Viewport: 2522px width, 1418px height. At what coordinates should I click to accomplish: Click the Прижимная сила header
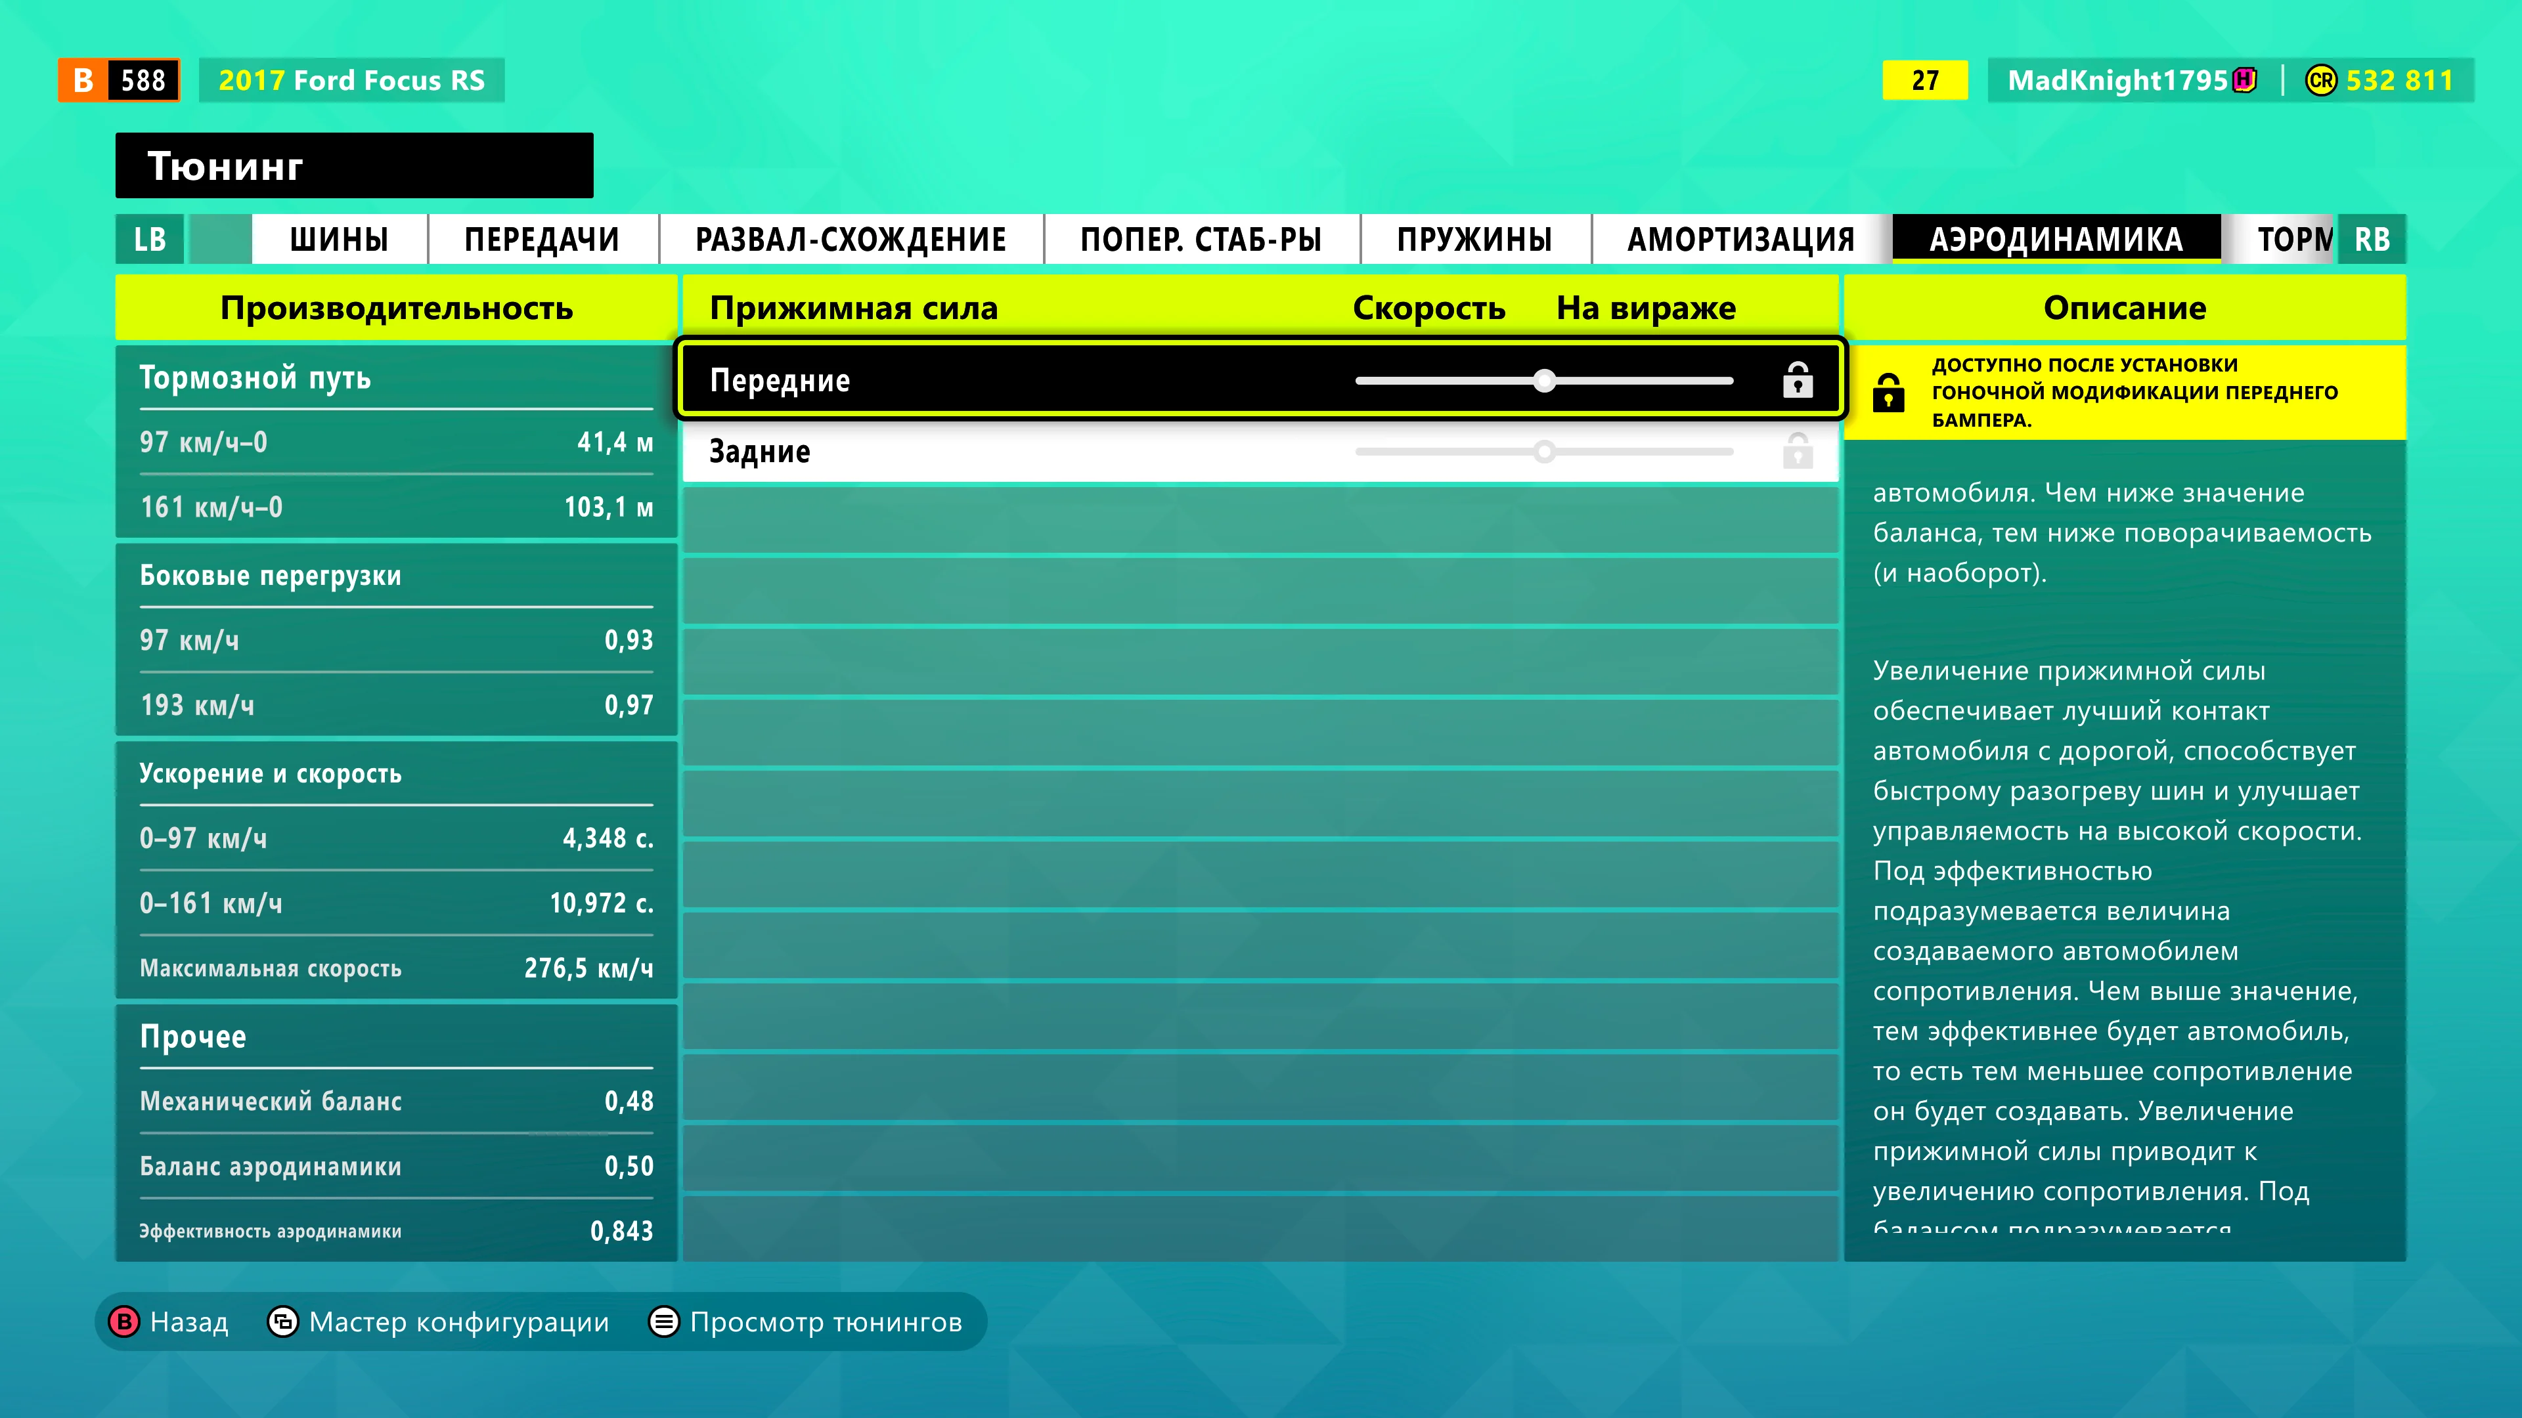pyautogui.click(x=854, y=307)
